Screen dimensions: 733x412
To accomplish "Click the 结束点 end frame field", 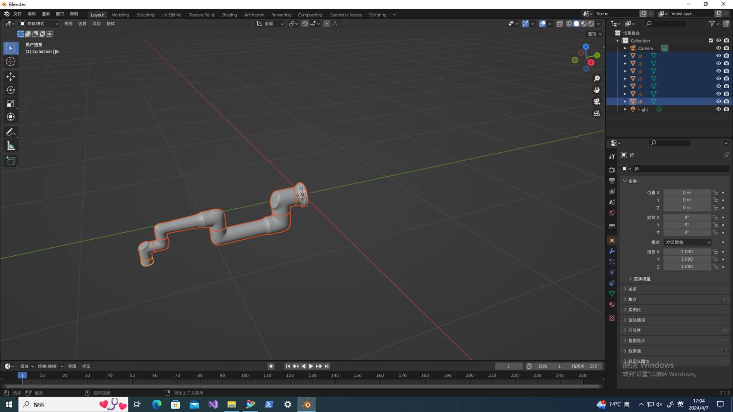I will pyautogui.click(x=585, y=366).
